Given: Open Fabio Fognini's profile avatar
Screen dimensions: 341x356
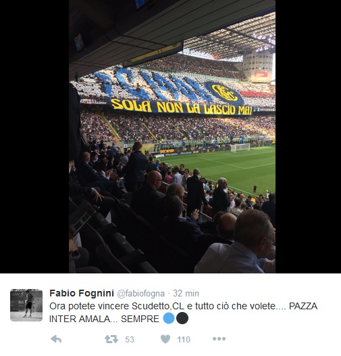Looking at the screenshot, I should tap(26, 305).
